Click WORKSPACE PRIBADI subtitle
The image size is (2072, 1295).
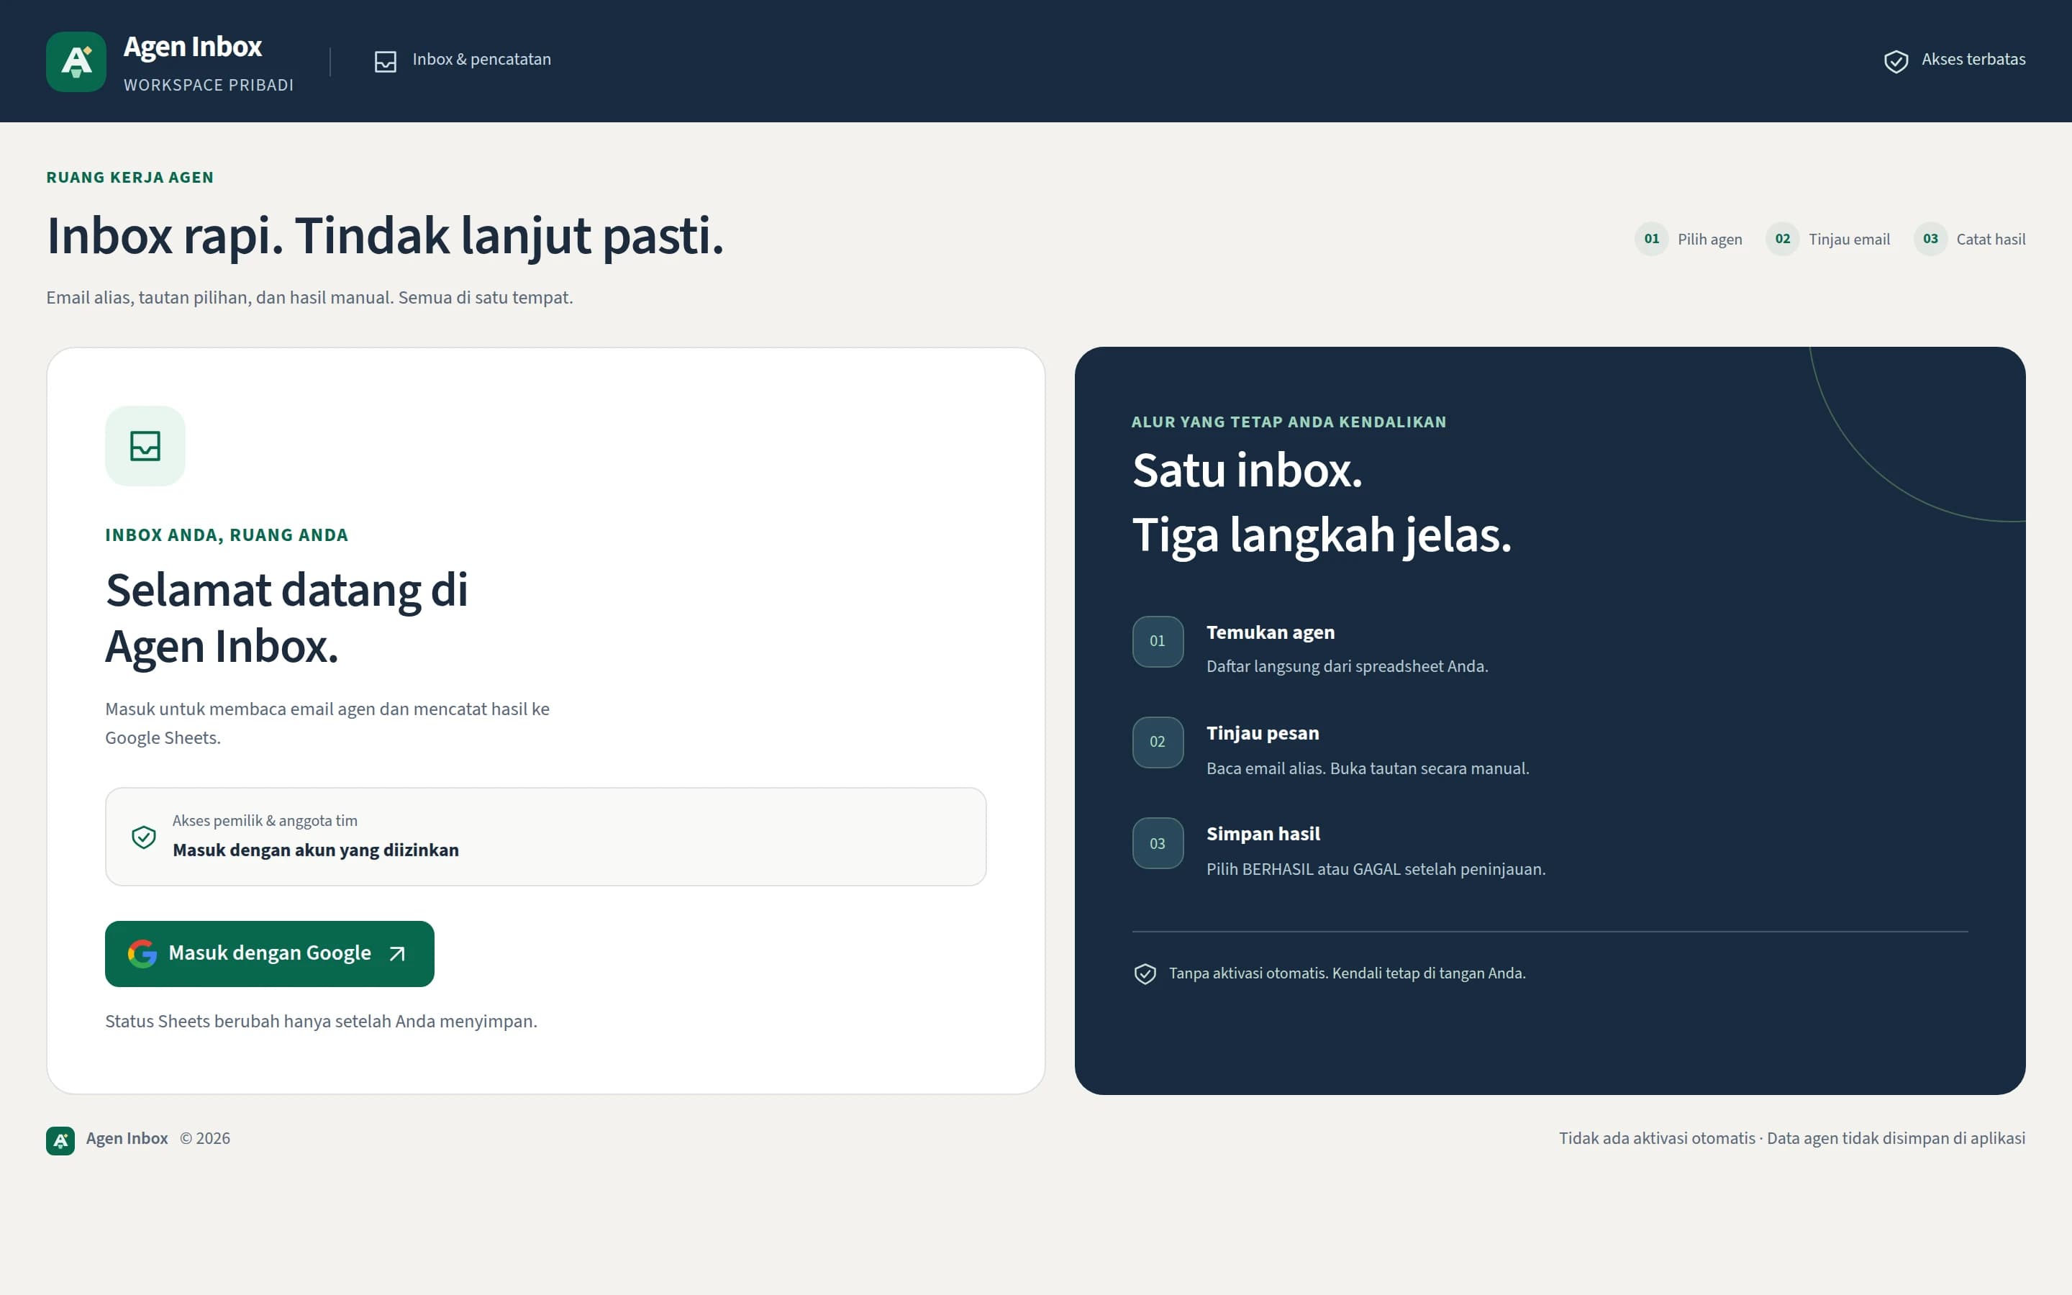click(208, 86)
